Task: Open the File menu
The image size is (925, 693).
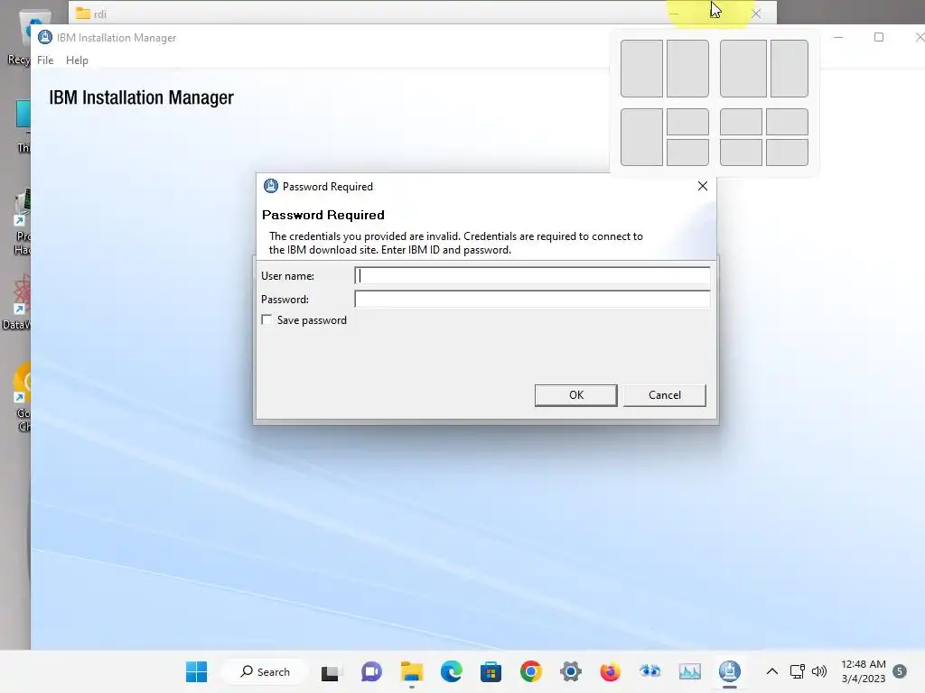Action: tap(45, 60)
